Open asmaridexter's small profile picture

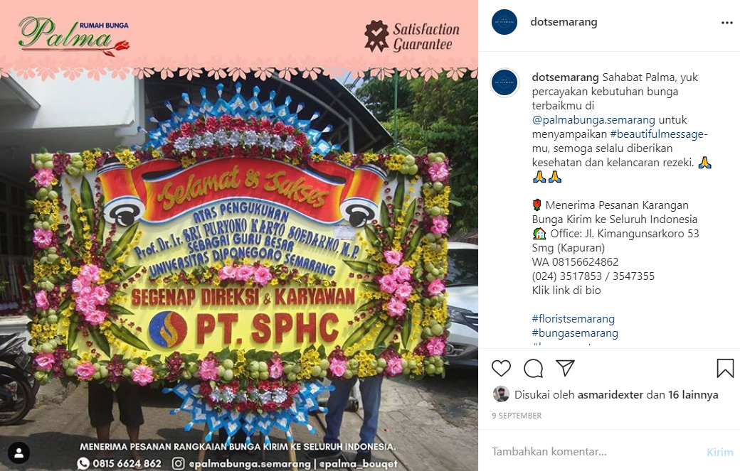501,395
